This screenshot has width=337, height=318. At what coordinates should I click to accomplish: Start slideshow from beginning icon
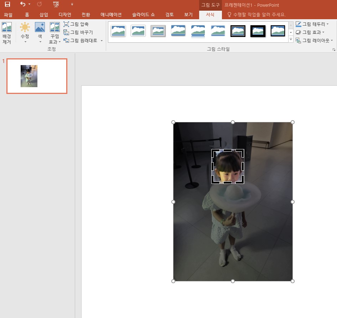[x=56, y=4]
